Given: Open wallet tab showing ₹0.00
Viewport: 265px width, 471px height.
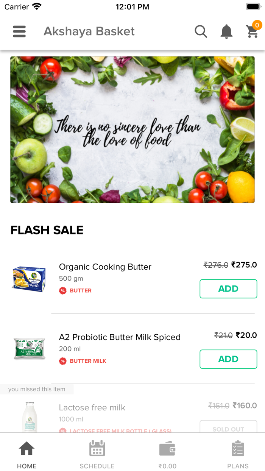Looking at the screenshot, I should click(x=167, y=454).
